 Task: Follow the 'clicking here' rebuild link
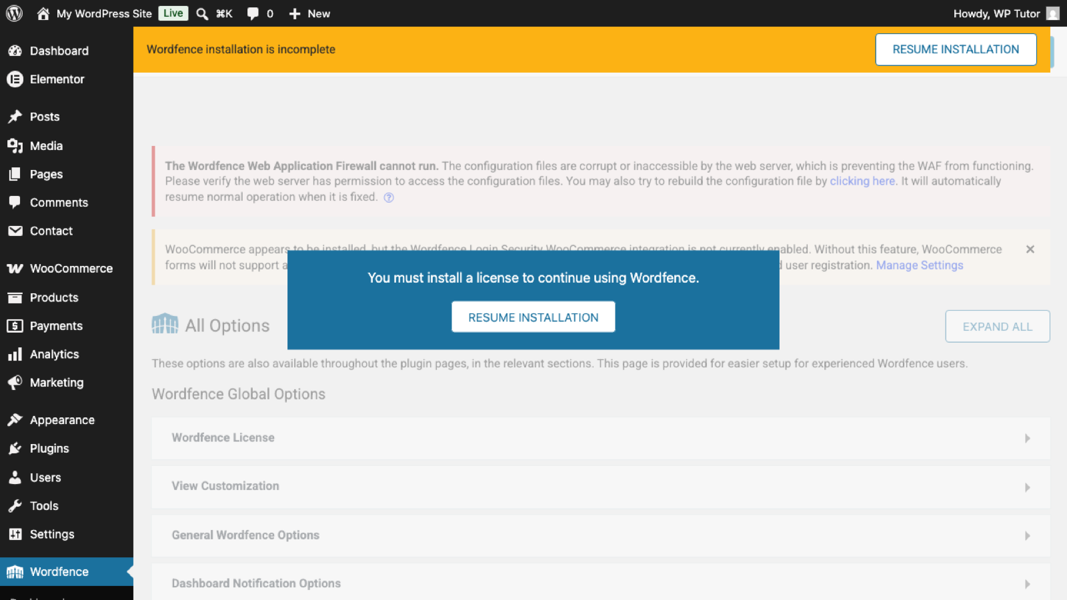click(862, 181)
